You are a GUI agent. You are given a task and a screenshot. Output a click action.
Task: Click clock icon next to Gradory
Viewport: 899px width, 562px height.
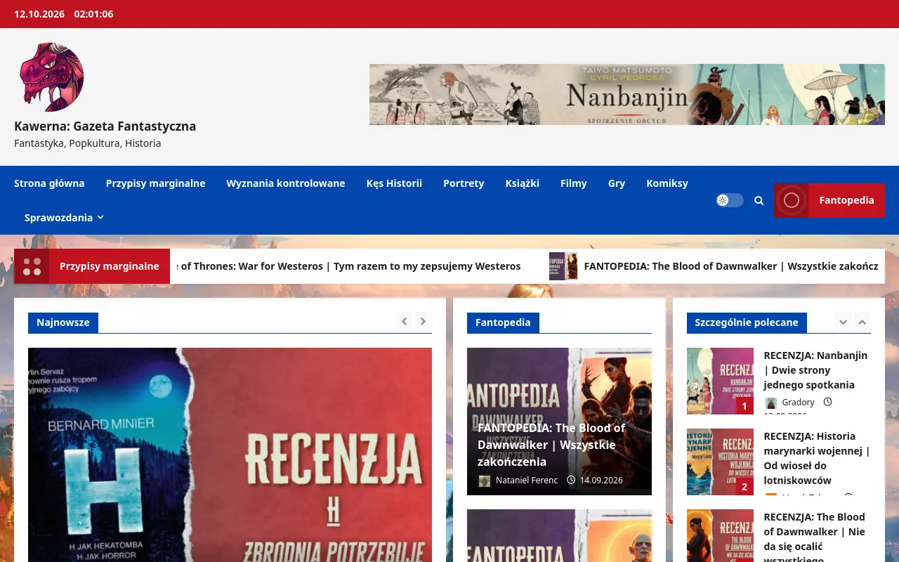(827, 402)
